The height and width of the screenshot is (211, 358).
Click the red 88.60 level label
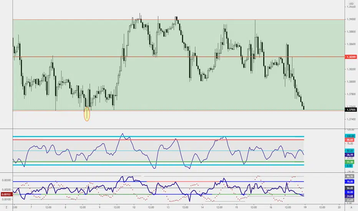[x=350, y=140]
